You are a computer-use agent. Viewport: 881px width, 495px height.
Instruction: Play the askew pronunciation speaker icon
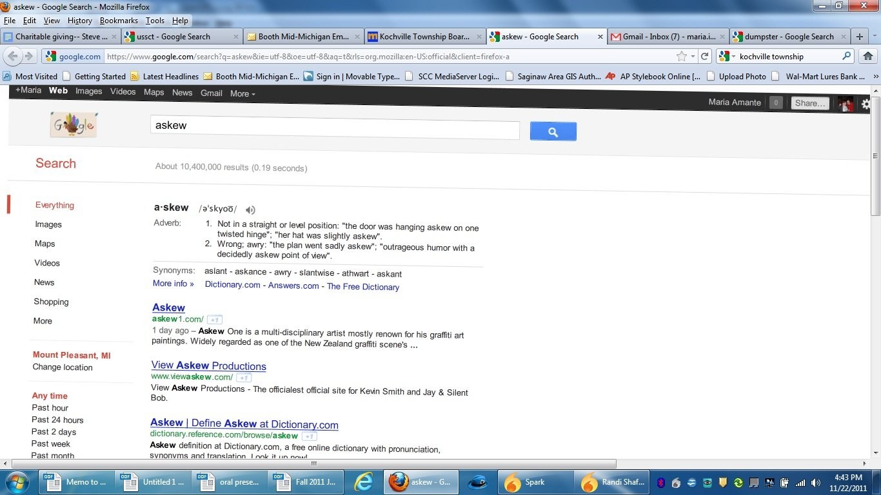point(250,209)
